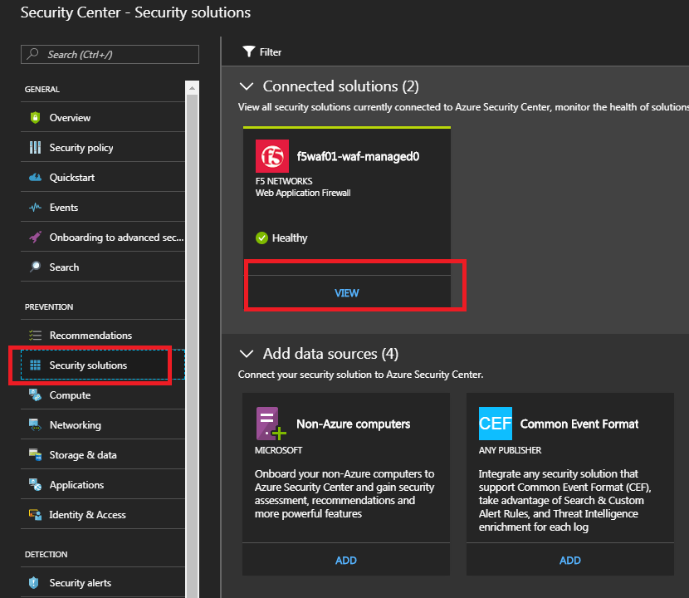Collapse the Add data sources section
The width and height of the screenshot is (689, 598).
pos(247,354)
